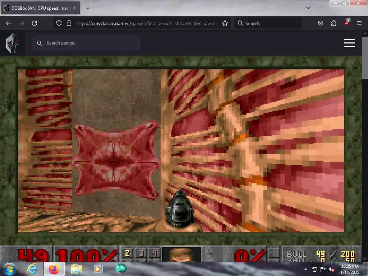Click the knight helmet site logo
Viewport: 368px width, 276px height.
point(12,43)
